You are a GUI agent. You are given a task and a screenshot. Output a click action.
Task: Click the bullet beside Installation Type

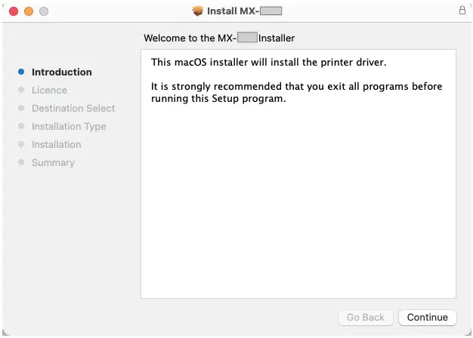tap(21, 127)
